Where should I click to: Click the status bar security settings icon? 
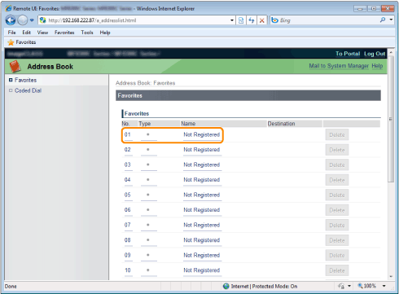click(x=341, y=286)
